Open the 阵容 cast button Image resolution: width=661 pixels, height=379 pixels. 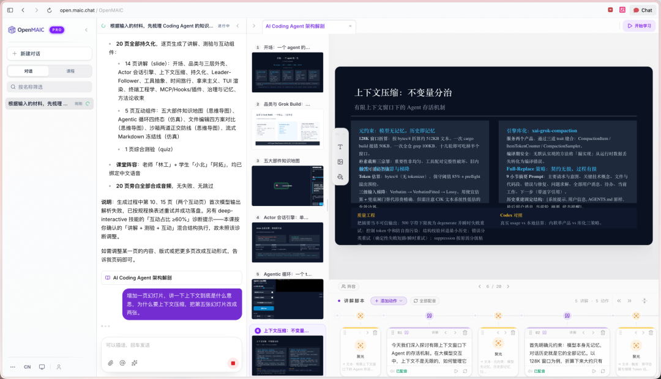[349, 286]
